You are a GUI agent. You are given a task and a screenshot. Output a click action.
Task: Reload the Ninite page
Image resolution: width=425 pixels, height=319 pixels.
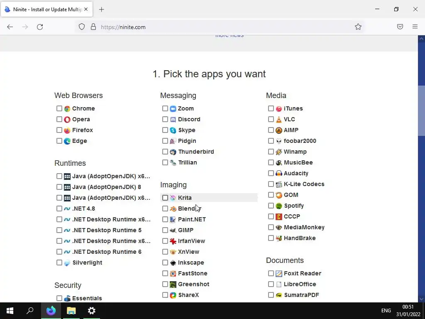40,27
